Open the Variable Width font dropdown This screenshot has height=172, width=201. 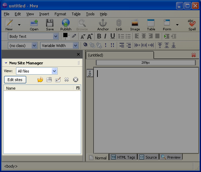click(59, 46)
